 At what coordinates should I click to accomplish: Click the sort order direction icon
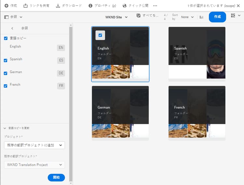[201, 17]
